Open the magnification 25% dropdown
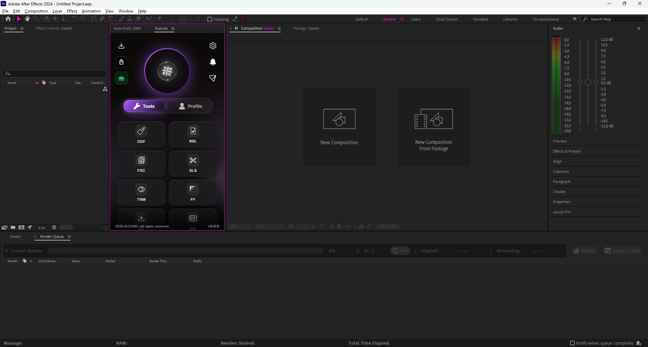Viewport: 648px width, 347px height. click(x=239, y=227)
